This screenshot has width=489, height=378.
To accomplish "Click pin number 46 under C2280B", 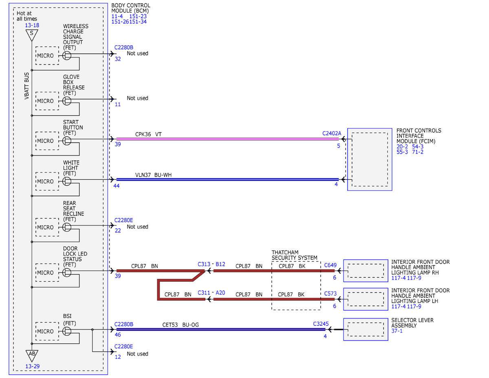I will tap(118, 336).
